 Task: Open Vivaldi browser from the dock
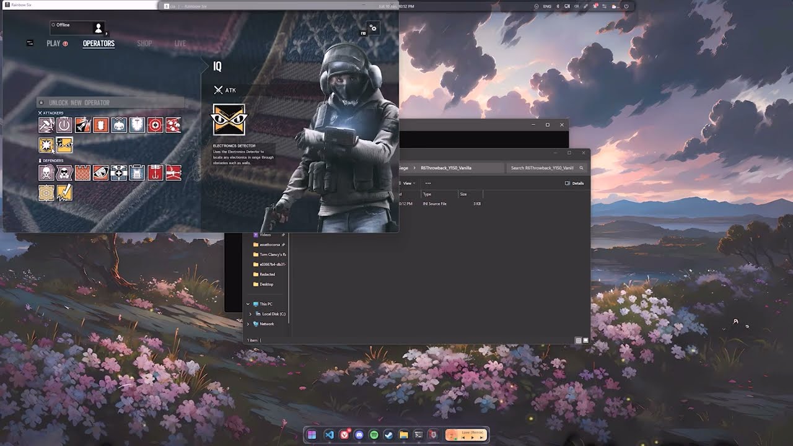point(344,435)
